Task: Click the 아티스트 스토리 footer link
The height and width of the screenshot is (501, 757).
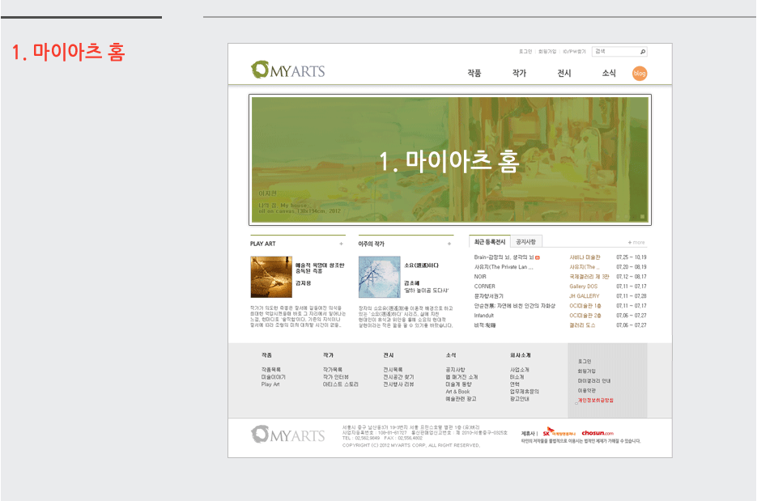Action: 340,384
